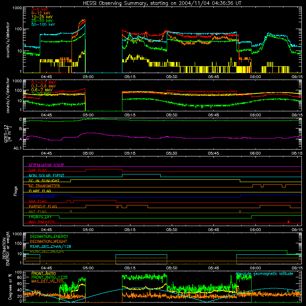Click the 06:00 tick under the MeV panel
The height and width of the screenshot is (306, 306).
point(255,115)
